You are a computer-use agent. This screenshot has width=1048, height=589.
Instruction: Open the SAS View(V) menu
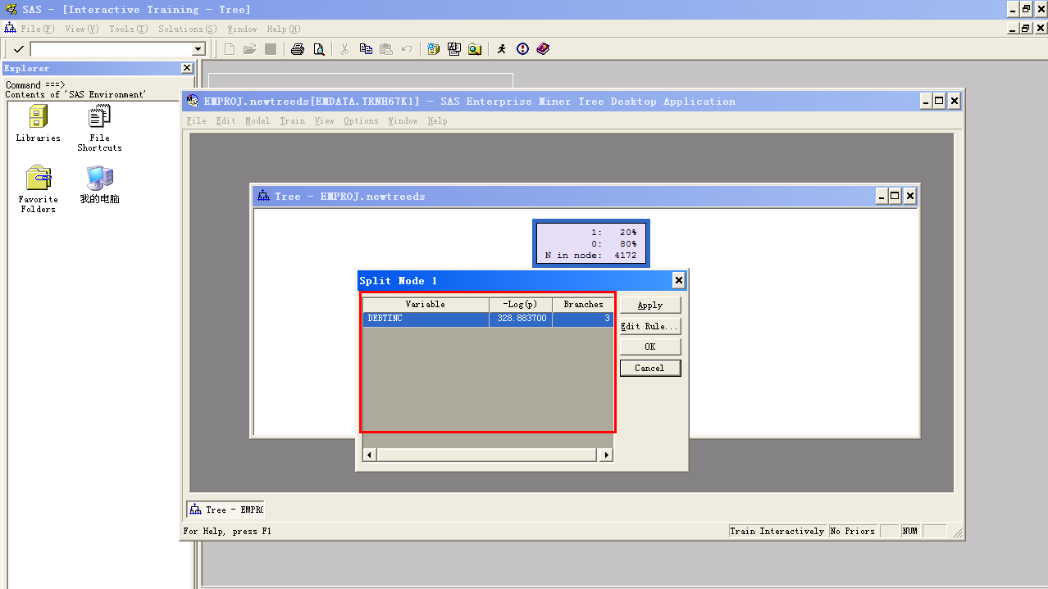point(81,29)
